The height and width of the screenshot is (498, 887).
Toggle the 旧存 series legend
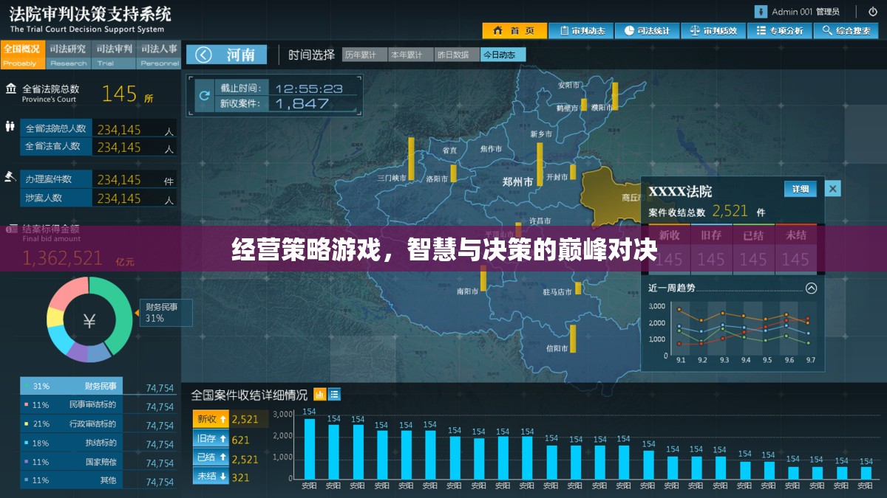(211, 439)
